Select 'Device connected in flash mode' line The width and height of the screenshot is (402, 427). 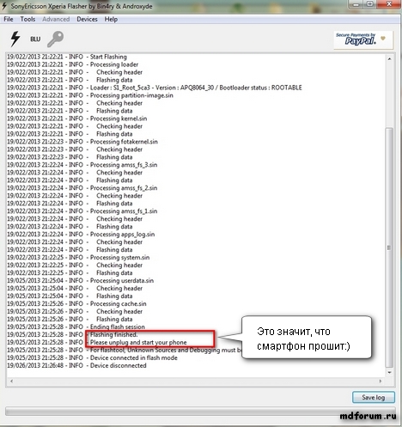(x=92, y=357)
